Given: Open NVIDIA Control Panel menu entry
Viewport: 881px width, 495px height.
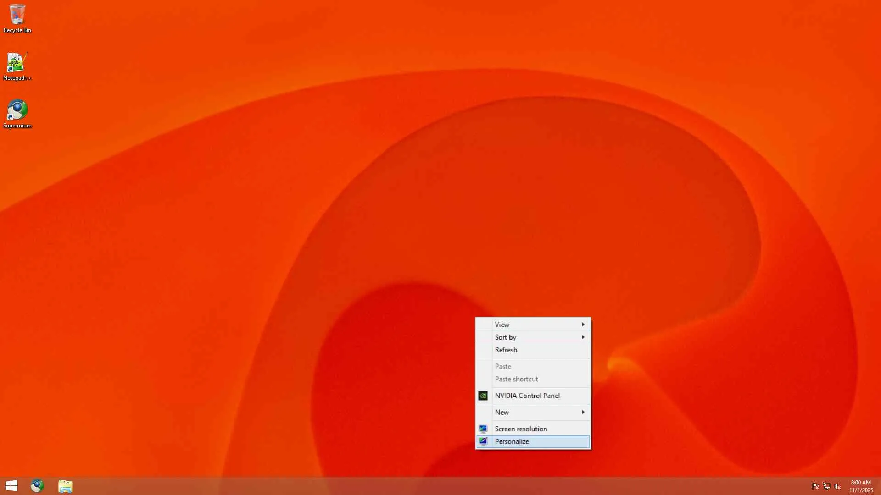Looking at the screenshot, I should (x=527, y=396).
